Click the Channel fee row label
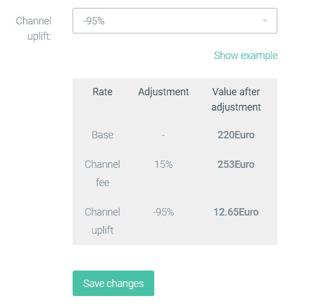Image resolution: width=312 pixels, height=304 pixels. 103,174
